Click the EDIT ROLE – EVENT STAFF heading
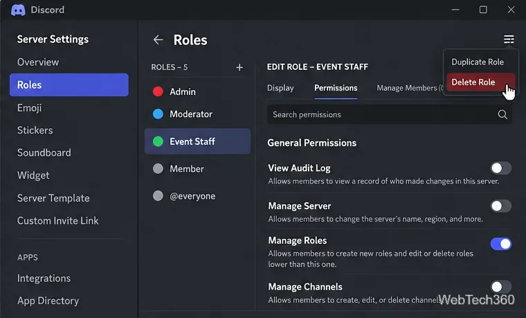526x318 pixels. click(318, 67)
